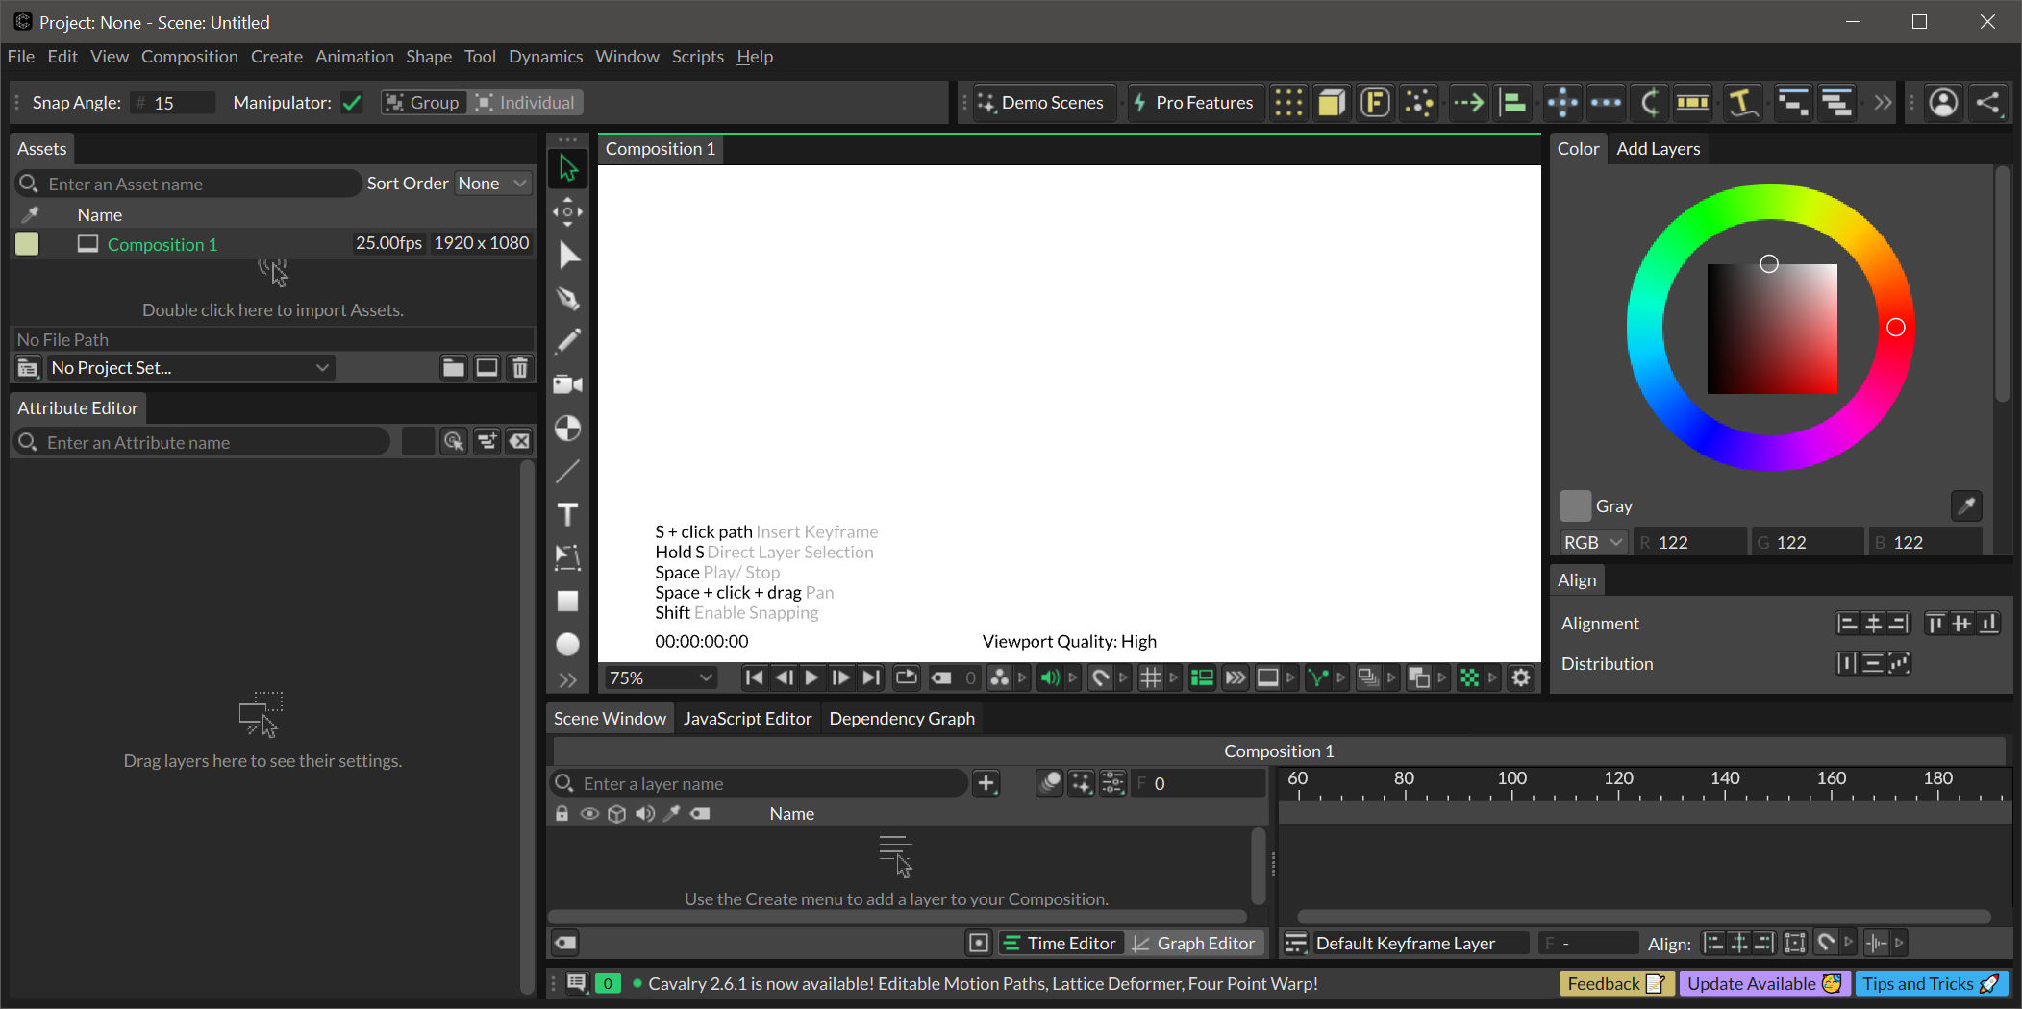Click the circled F falloff icon
The width and height of the screenshot is (2022, 1009).
pos(1375,102)
